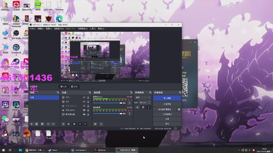Image resolution: width=273 pixels, height=153 pixels.
Task: Open the 视图(V) menu
Action: 49,29
